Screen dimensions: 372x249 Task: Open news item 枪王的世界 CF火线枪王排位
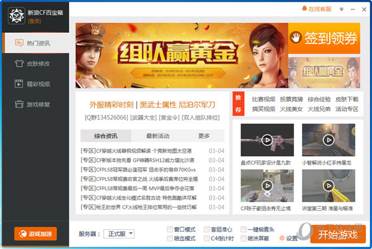tap(138, 207)
